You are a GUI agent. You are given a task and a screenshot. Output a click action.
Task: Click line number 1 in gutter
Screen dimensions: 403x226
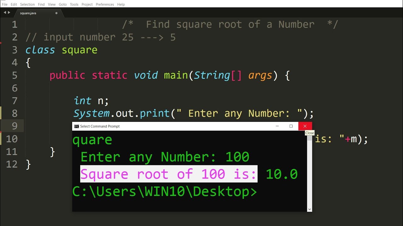click(x=14, y=24)
